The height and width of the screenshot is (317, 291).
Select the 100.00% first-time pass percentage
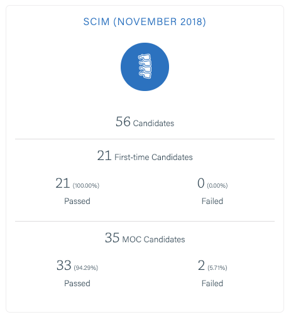tap(86, 186)
